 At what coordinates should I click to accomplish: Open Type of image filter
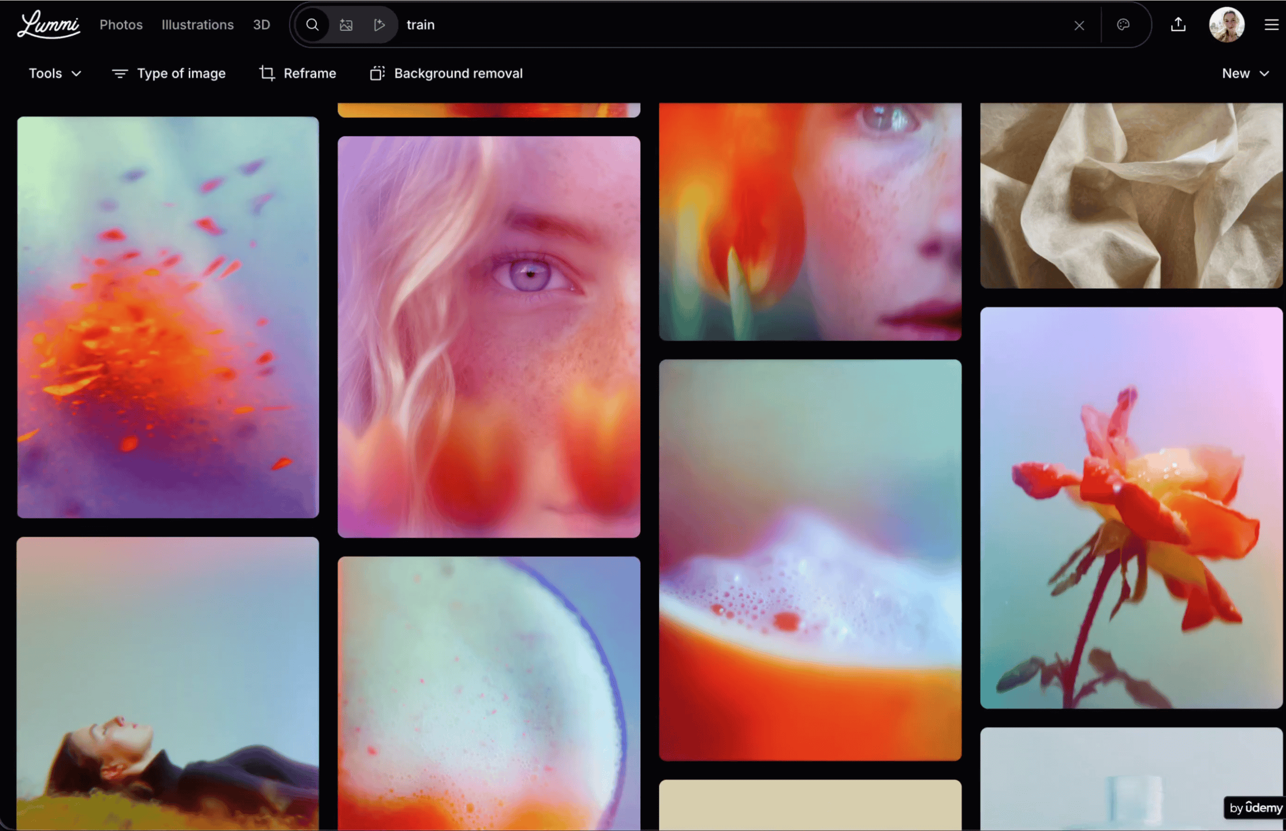pos(168,73)
